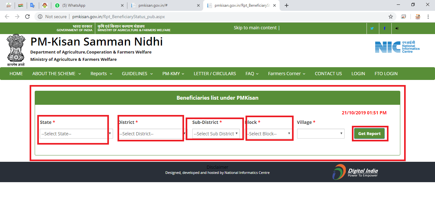The height and width of the screenshot is (200, 435).
Task: Open the pinned tab with girl face icon
Action: [45, 5]
